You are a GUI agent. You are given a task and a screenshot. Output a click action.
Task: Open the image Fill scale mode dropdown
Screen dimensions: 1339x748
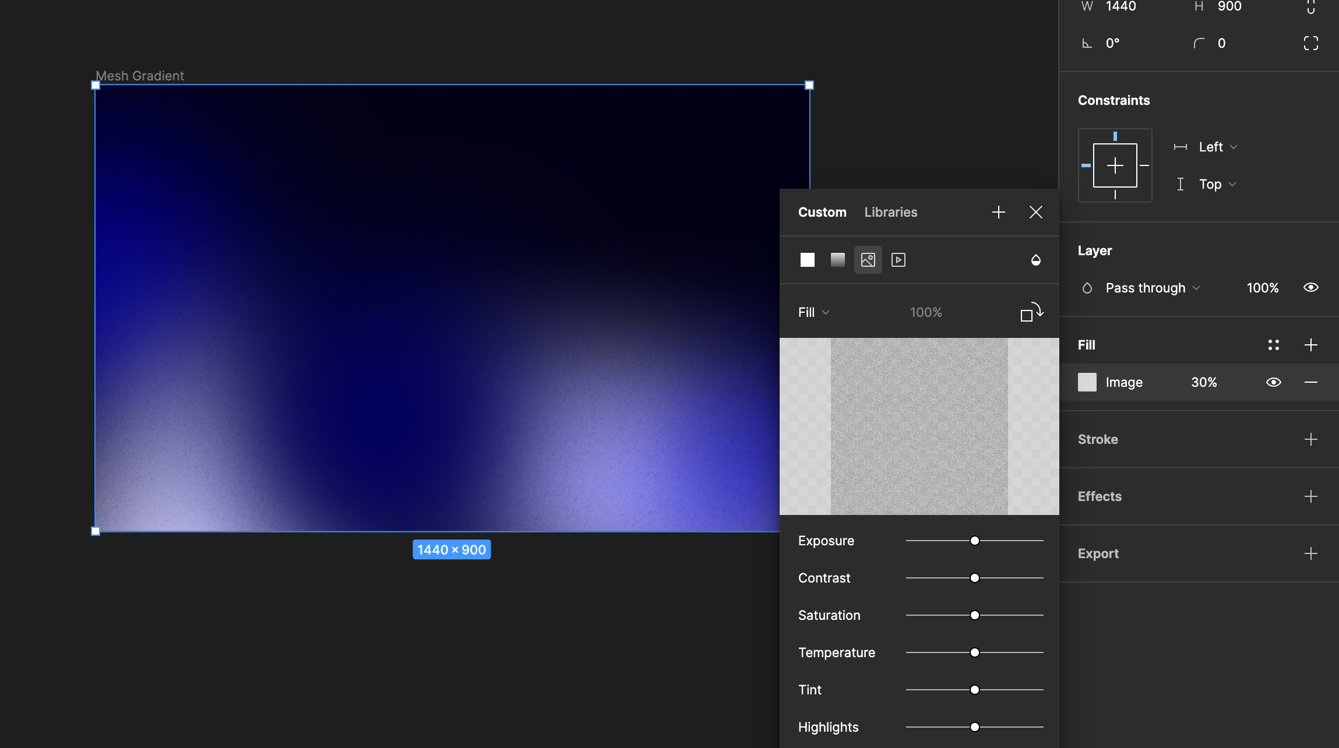tap(813, 312)
